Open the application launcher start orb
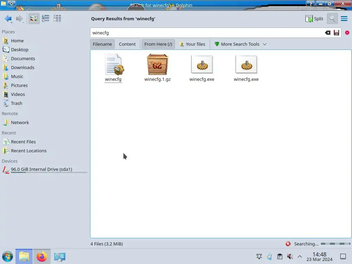 pos(8,256)
